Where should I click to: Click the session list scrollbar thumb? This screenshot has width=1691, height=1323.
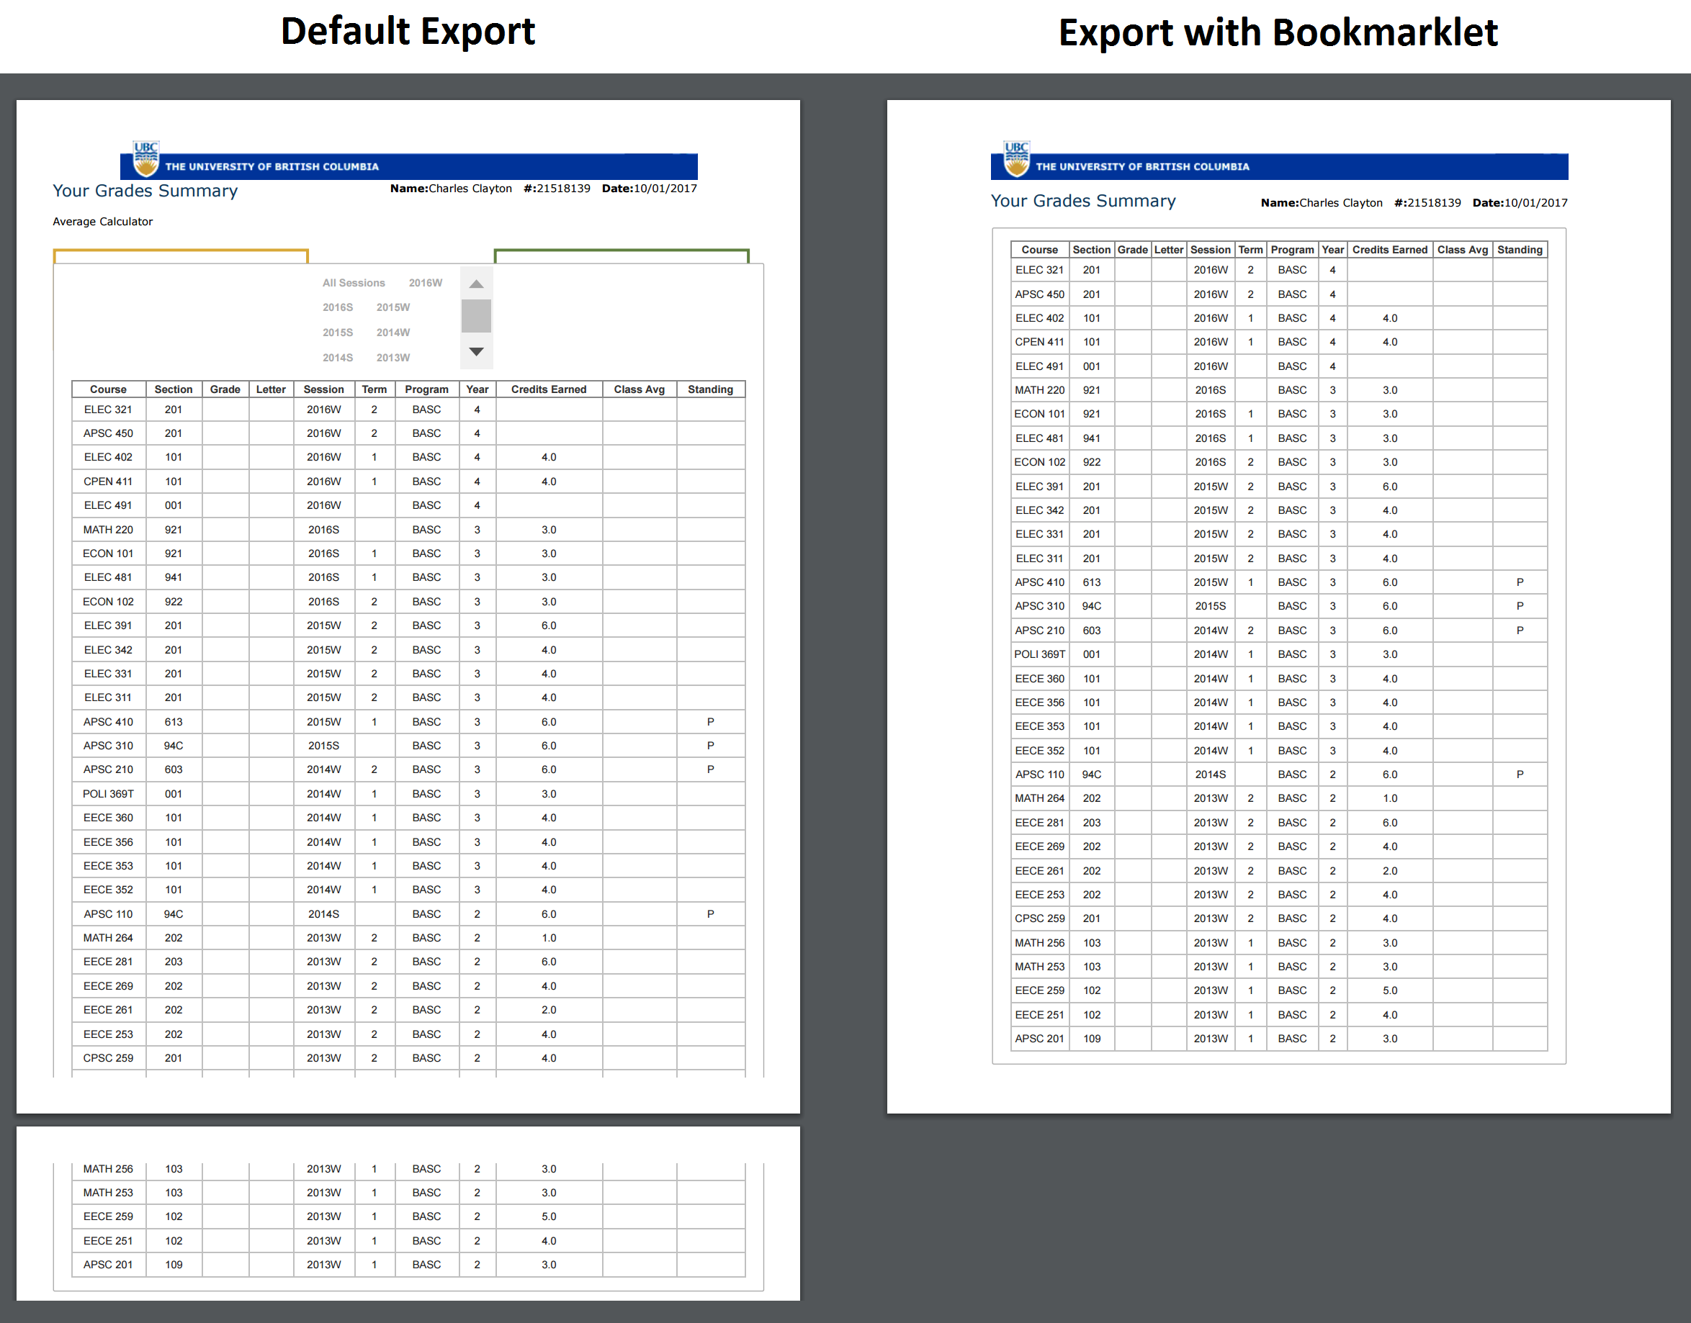point(477,316)
